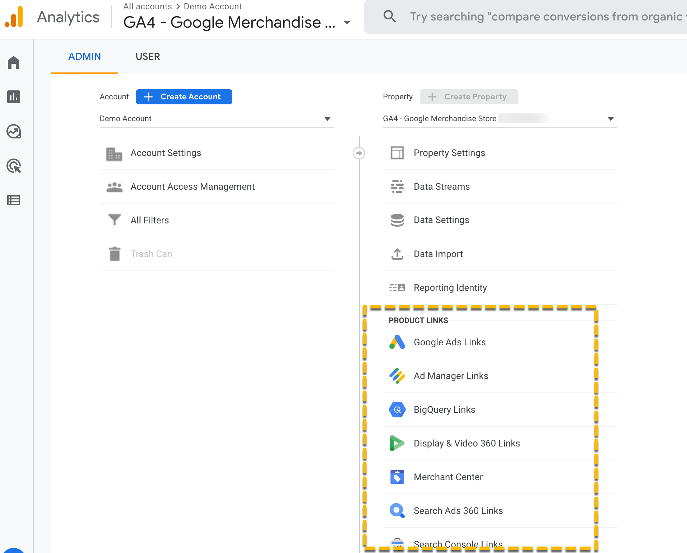Click the BigQuery logo icon
The height and width of the screenshot is (553, 687).
(397, 410)
